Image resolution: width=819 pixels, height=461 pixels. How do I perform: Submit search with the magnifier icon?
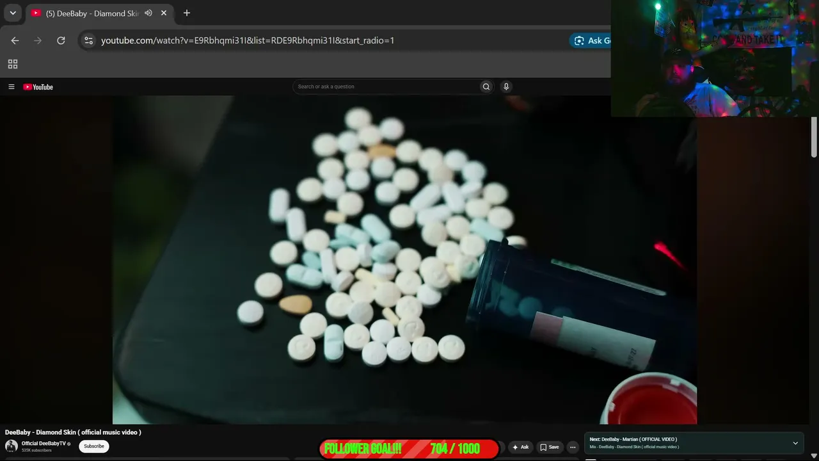486,86
